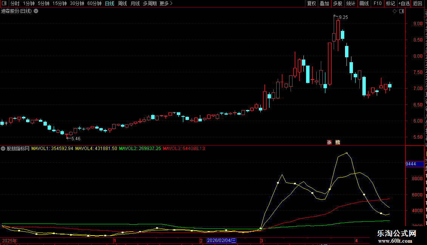Select the 1分钟 period
The height and width of the screenshot is (245, 427).
(29, 3)
